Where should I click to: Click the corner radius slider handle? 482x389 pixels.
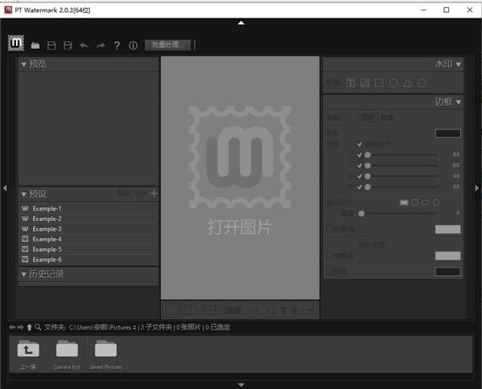coord(361,213)
